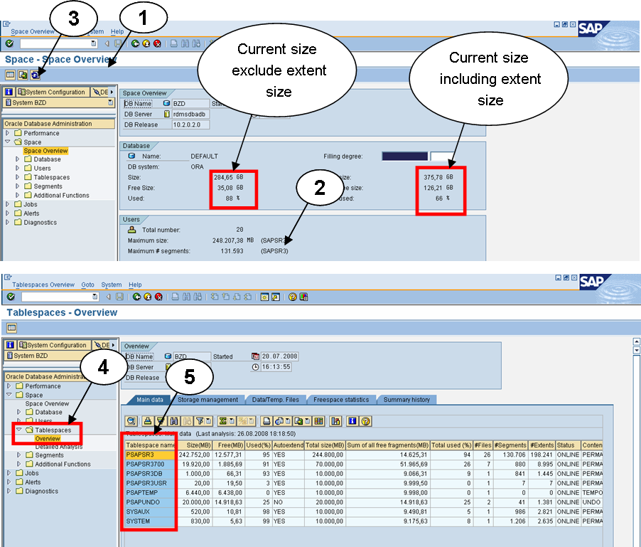Click command input field in Tablespaces window

(60, 297)
